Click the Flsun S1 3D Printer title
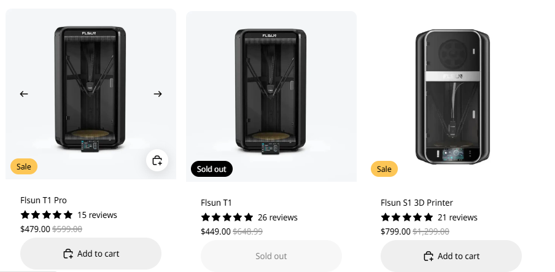 click(417, 203)
